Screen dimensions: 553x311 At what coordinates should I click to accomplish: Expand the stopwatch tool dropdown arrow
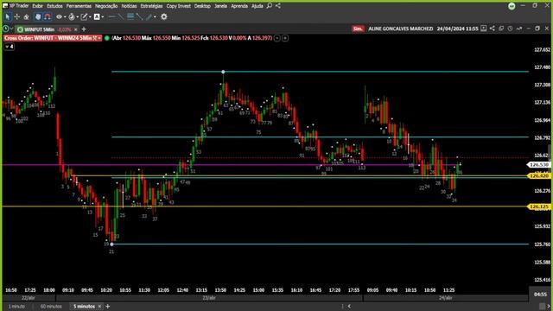pyautogui.click(x=78, y=17)
